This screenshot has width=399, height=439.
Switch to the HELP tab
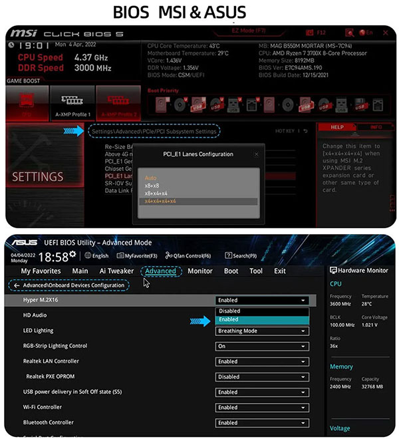[337, 127]
